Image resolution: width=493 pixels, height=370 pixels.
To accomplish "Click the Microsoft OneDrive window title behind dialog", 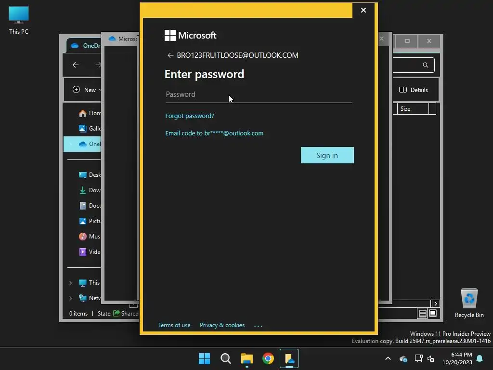I will [127, 39].
